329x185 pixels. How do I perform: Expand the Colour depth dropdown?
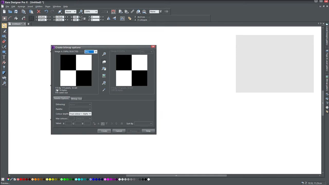click(89, 114)
